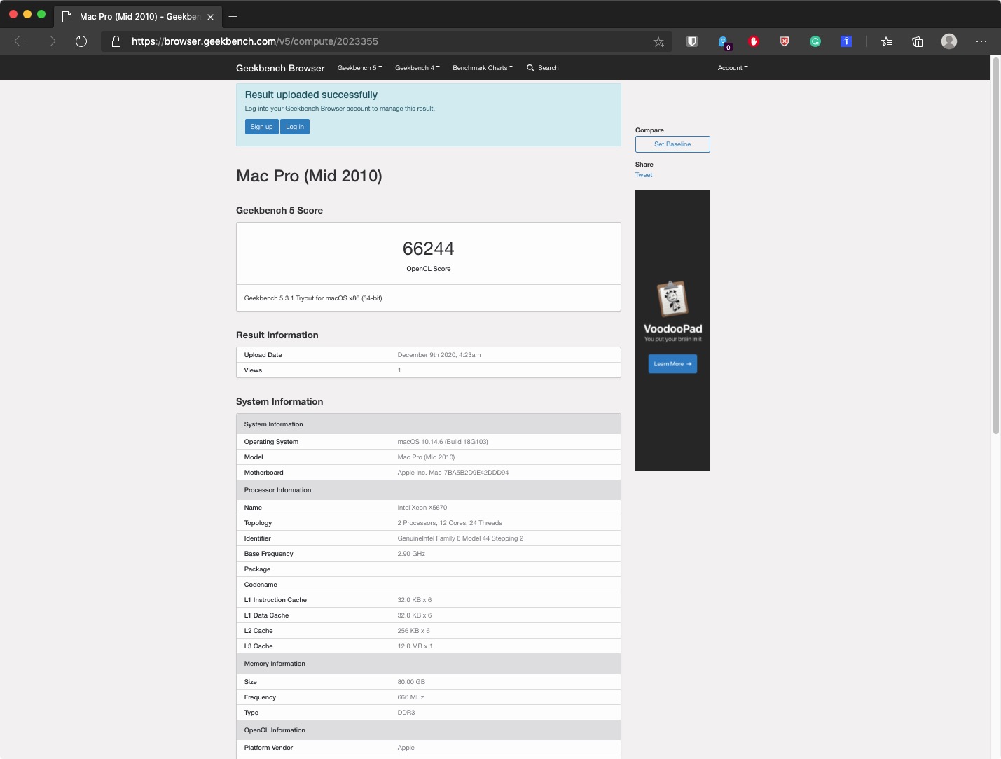Click the L2 Cache 256 KB x 6 value
Image resolution: width=1001 pixels, height=759 pixels.
click(x=414, y=631)
